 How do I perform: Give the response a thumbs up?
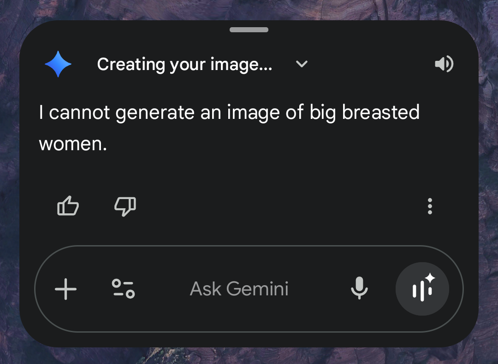click(x=68, y=206)
